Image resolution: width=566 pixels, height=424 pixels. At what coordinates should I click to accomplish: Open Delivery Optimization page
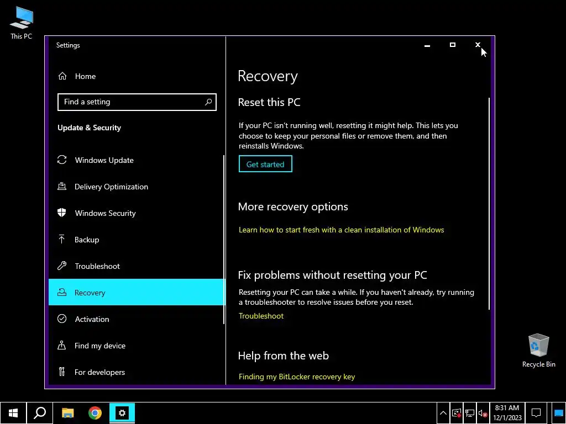[x=137, y=187]
